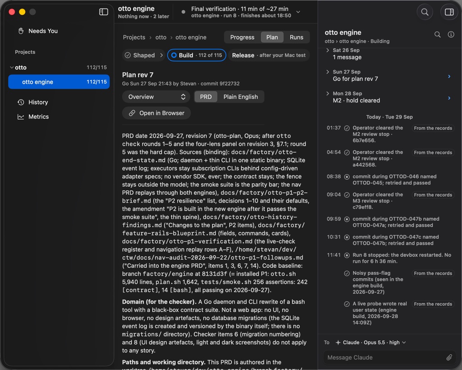Viewport: 462px width, 370px height.
Task: Switch the plan view to Plain English
Action: click(240, 97)
